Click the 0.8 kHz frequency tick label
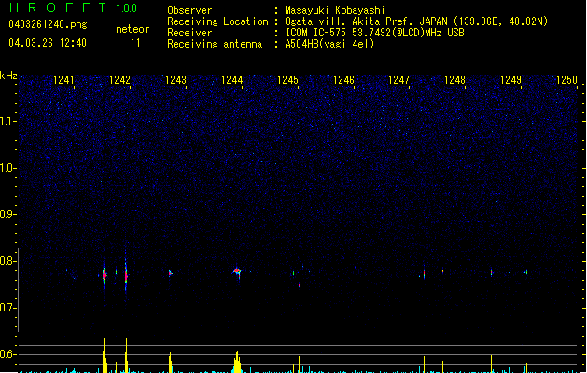This screenshot has height=373, width=587. click(7, 261)
